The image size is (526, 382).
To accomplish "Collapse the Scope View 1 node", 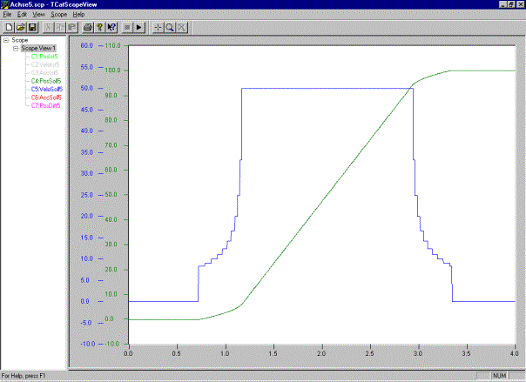I will [x=16, y=48].
